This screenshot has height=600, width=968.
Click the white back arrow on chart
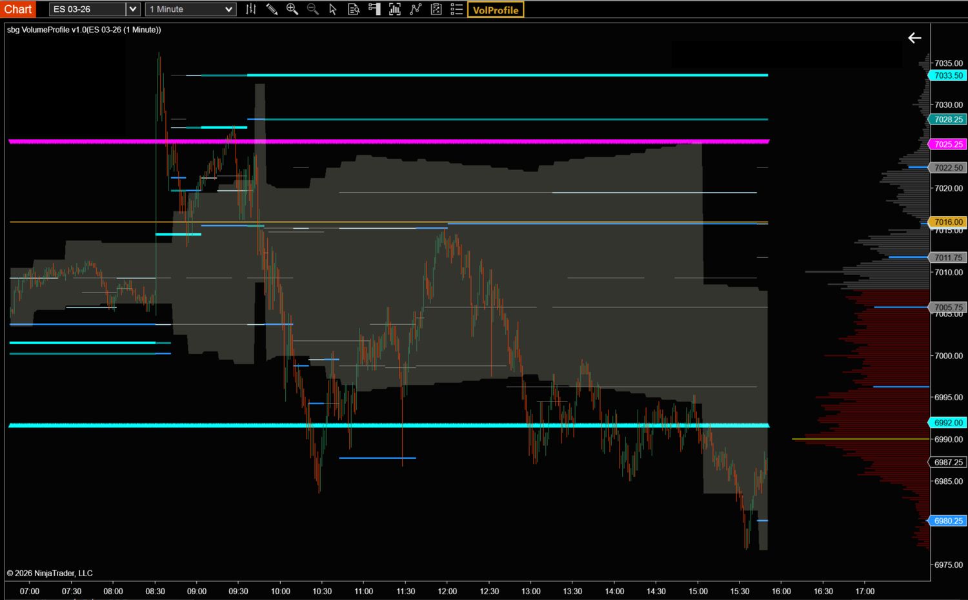tap(914, 38)
